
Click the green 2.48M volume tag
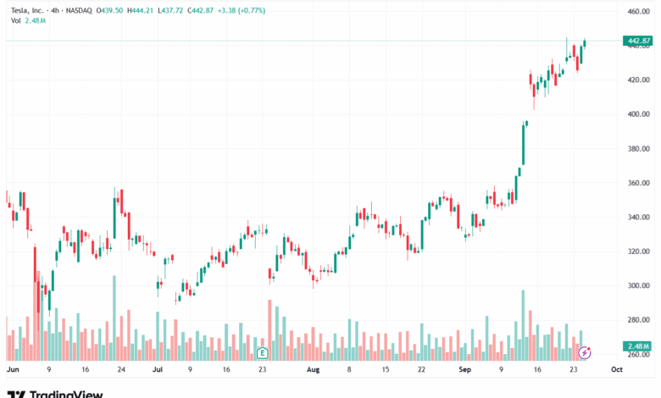click(637, 346)
